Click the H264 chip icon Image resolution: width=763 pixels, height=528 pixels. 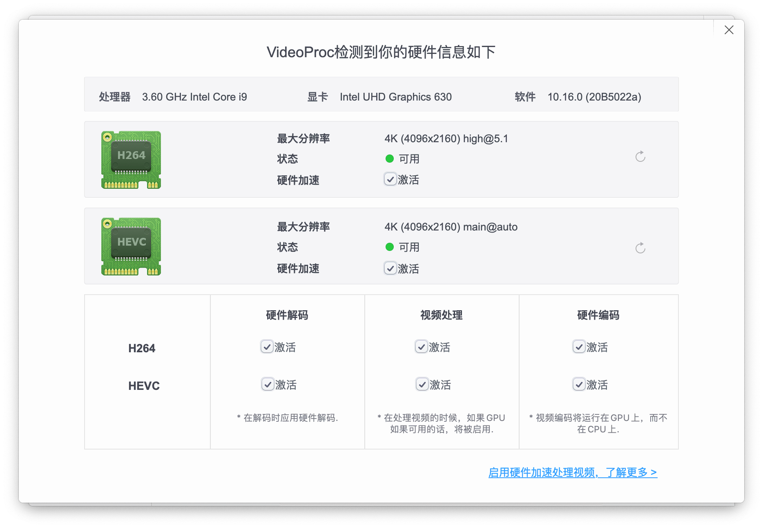131,160
